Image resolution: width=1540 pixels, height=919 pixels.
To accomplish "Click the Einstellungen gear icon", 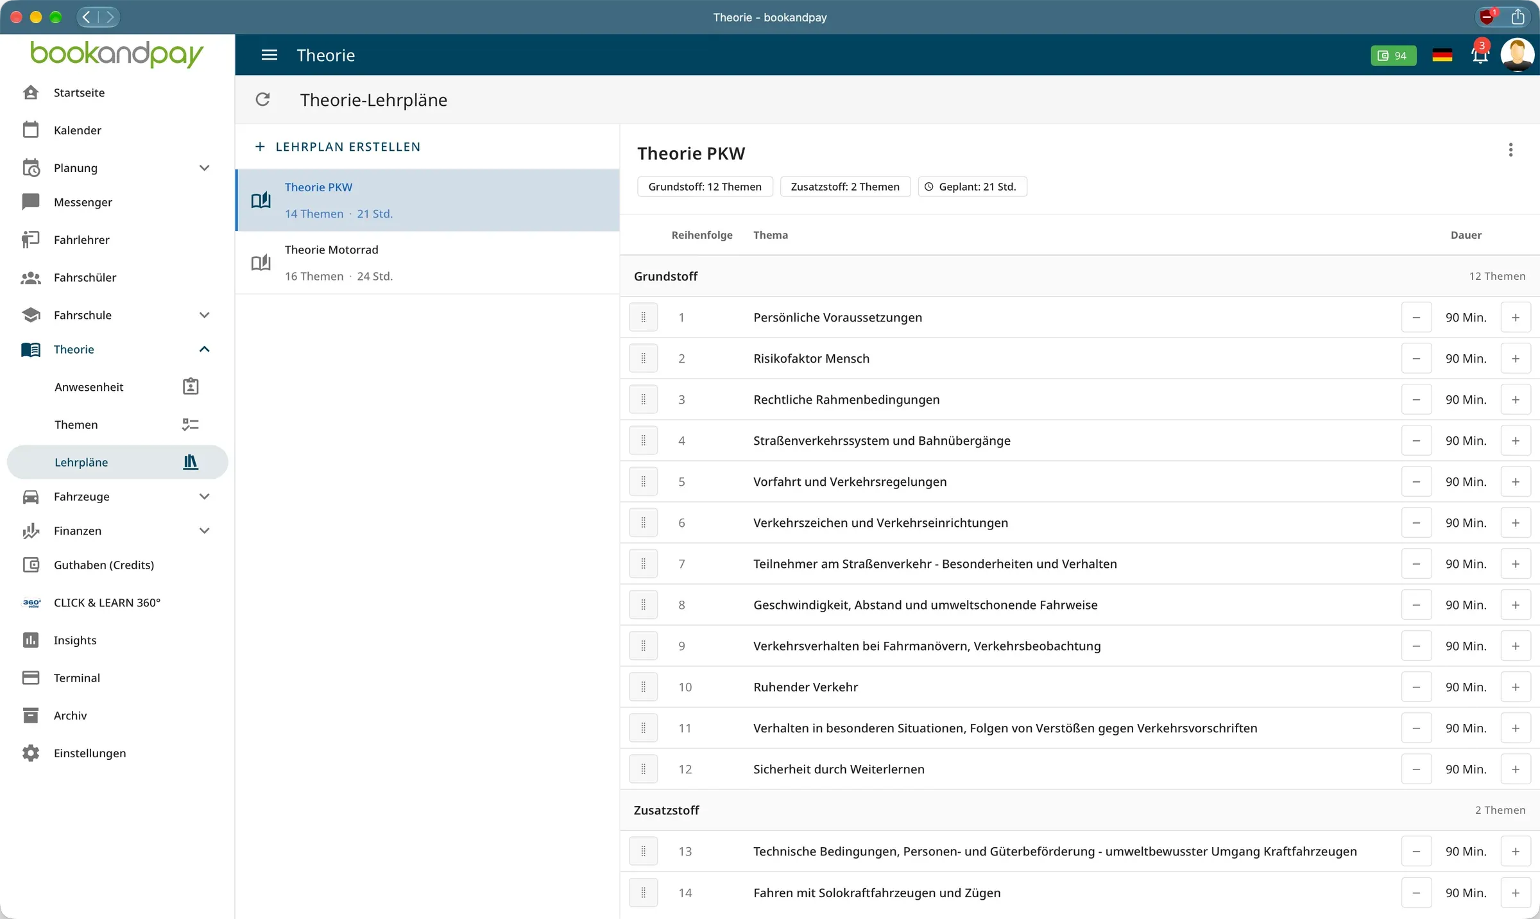I will coord(31,753).
